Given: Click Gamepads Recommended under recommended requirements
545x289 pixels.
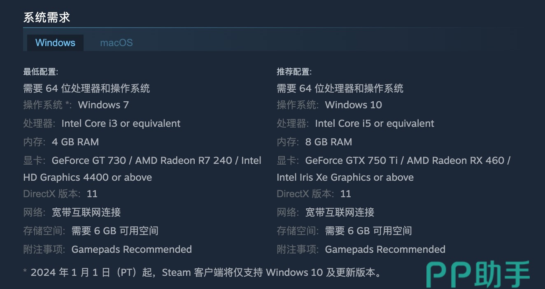Looking at the screenshot, I should 385,249.
